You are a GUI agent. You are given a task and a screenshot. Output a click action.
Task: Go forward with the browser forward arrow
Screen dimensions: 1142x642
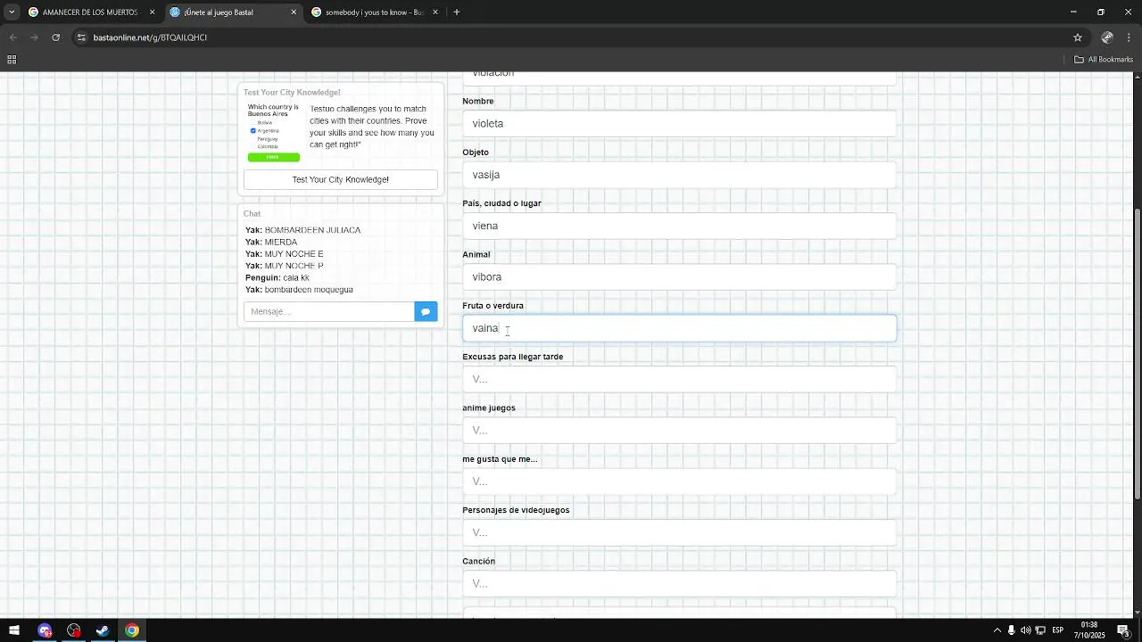pyautogui.click(x=34, y=37)
